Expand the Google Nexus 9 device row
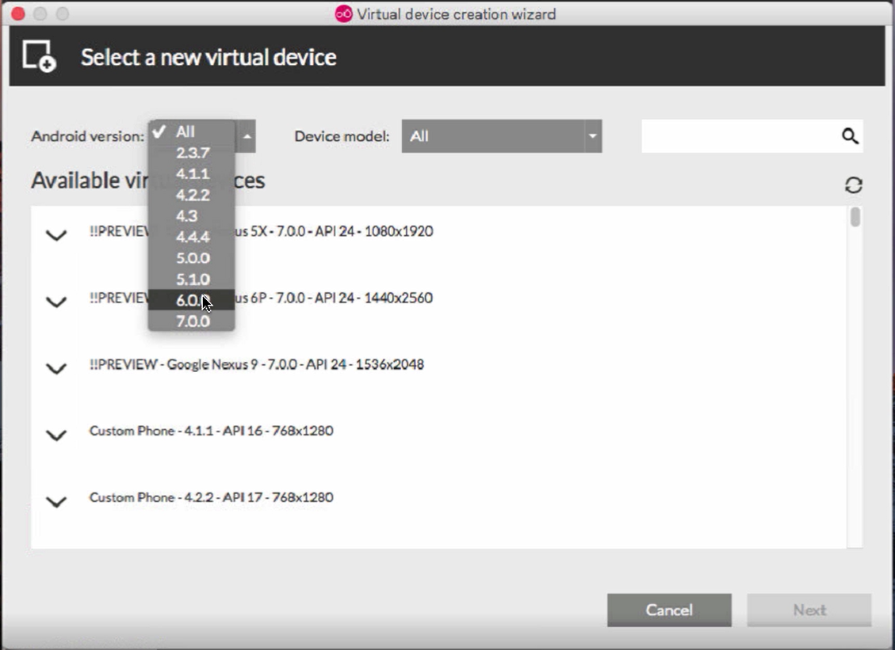 [56, 368]
